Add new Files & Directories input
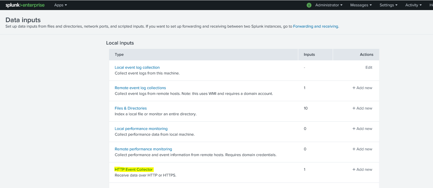433x188 pixels. (x=362, y=108)
